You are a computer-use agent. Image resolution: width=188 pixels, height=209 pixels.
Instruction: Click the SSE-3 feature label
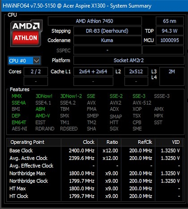(139, 96)
